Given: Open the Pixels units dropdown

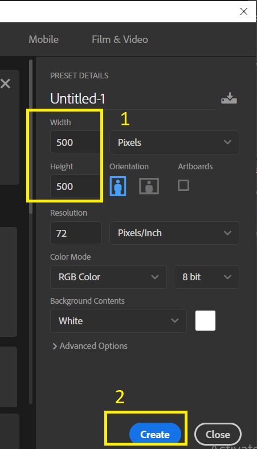Looking at the screenshot, I should (174, 142).
